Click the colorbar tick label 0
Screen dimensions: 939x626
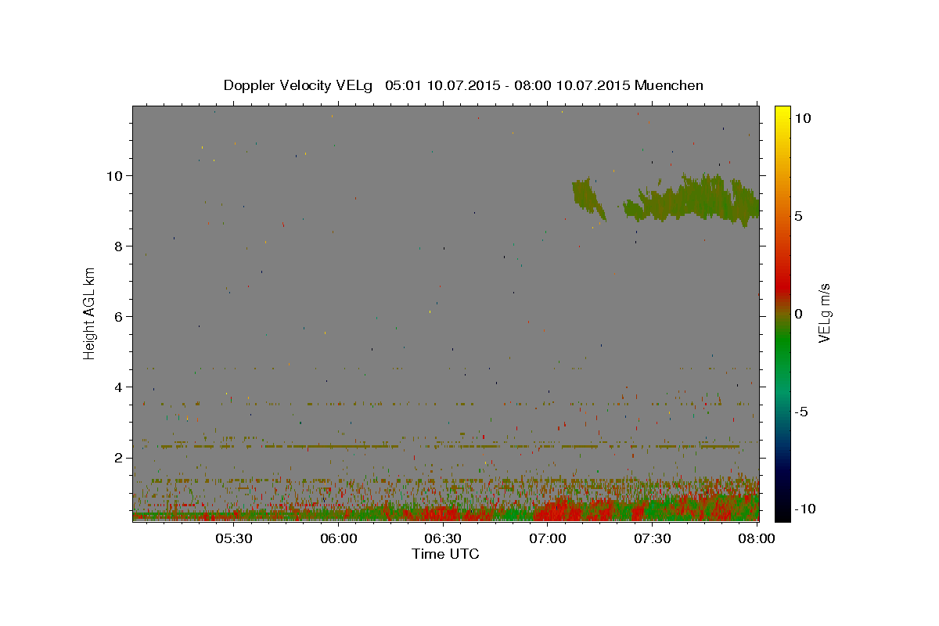click(798, 313)
